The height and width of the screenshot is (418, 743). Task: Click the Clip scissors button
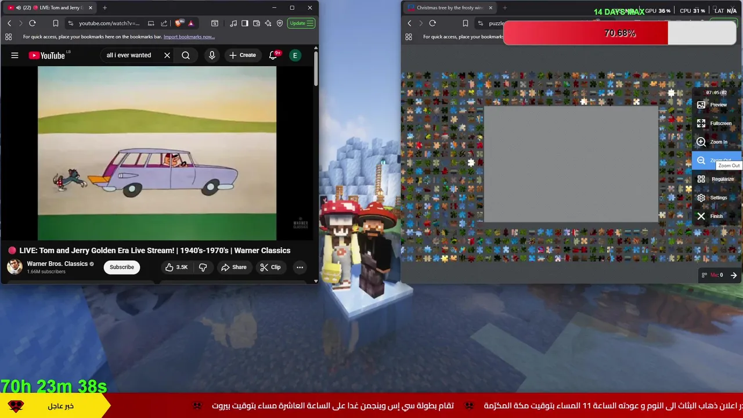[x=270, y=267]
